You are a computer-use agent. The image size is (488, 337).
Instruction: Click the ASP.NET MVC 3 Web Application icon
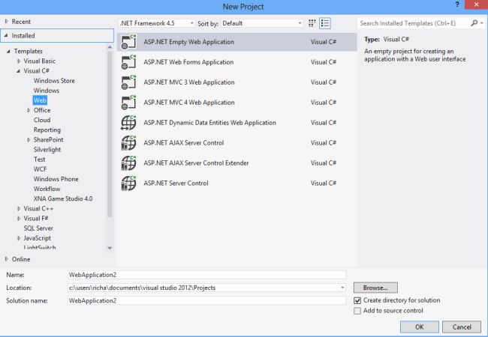point(128,82)
